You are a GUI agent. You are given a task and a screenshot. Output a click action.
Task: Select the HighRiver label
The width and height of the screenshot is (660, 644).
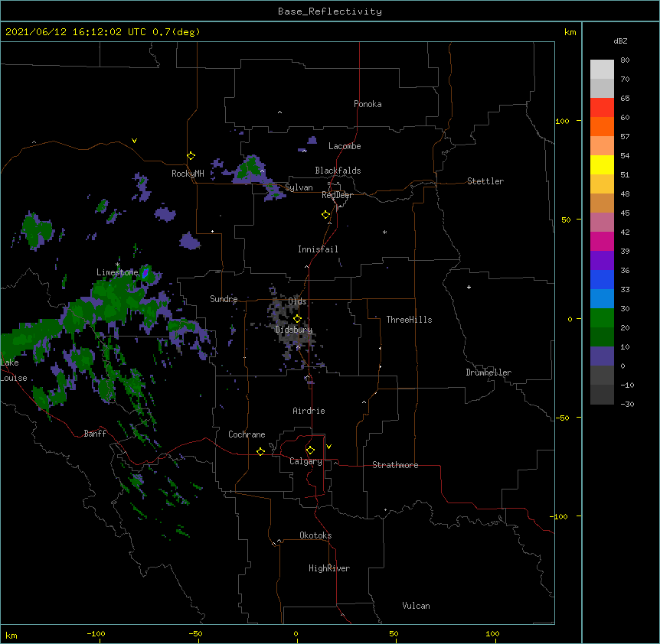(328, 568)
